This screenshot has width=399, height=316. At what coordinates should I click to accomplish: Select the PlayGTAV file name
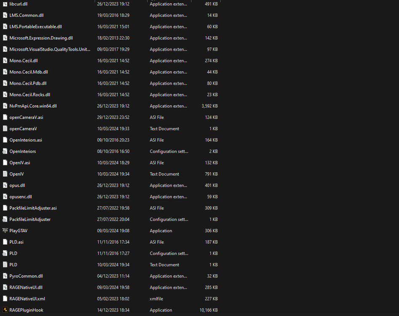(18, 231)
